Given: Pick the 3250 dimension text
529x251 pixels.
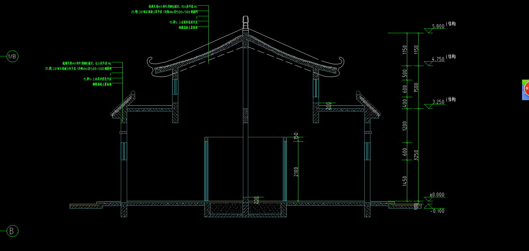Looking at the screenshot, I should 416,155.
